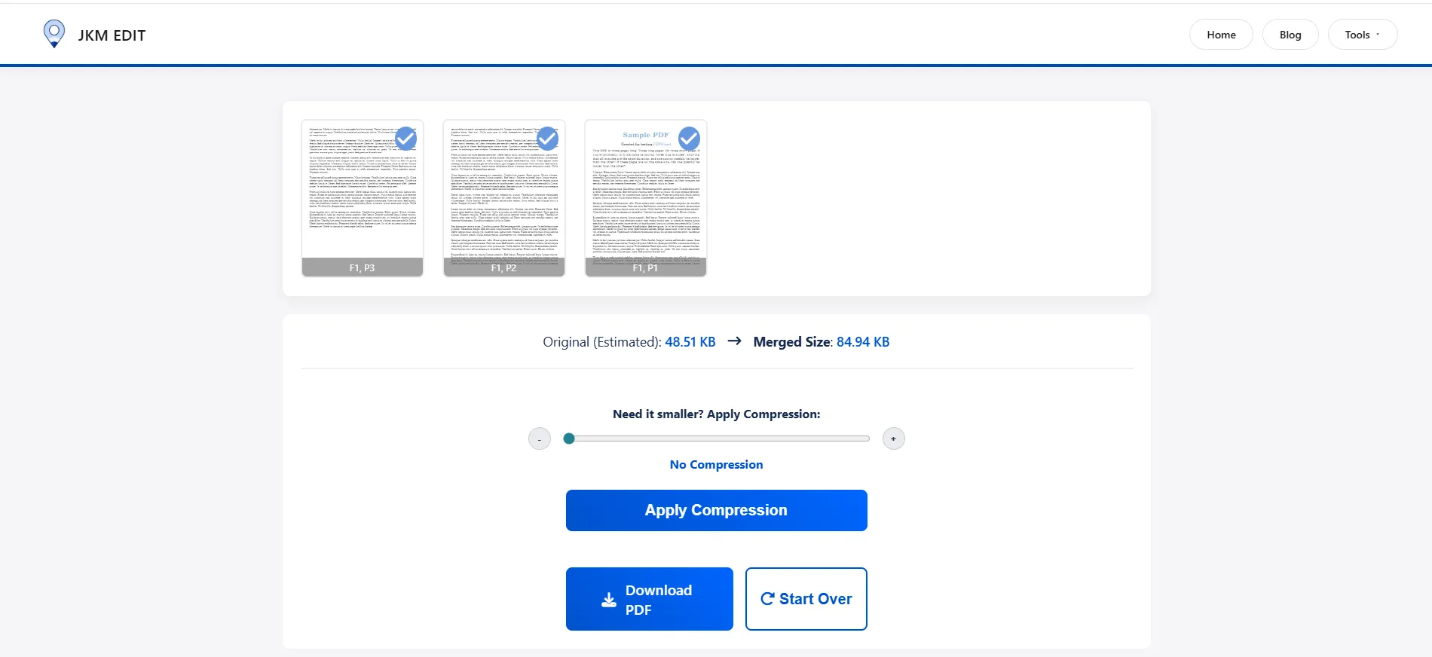1432x657 pixels.
Task: Click the "Merged Size" label
Action: click(x=792, y=342)
